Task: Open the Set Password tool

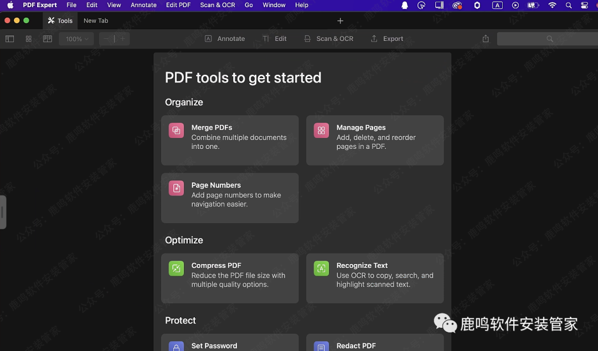Action: [x=230, y=343]
